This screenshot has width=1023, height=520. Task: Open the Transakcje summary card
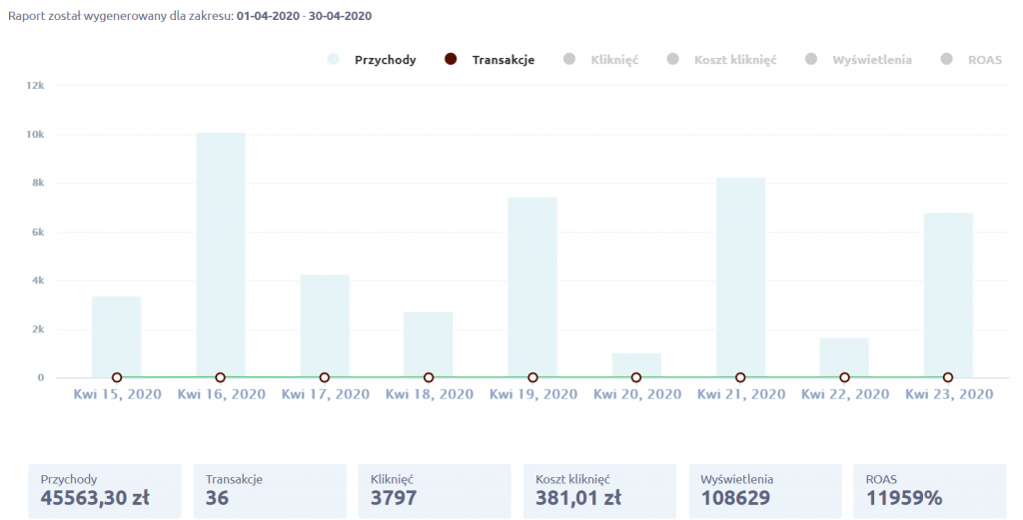coord(270,490)
